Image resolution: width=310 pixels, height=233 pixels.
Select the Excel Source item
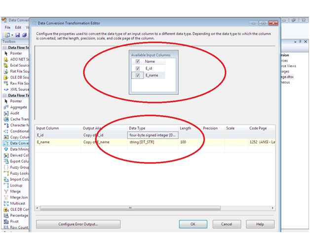click(19, 65)
